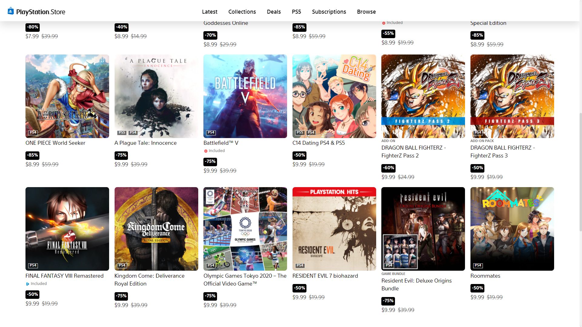Open the Olympic Games Tokyo 2020 cover image
This screenshot has width=582, height=327.
tap(245, 229)
